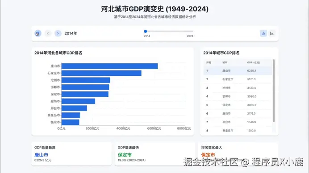Screen dimensions: 309x173
Task: Click the 保定市 bar in the chart
Action: tap(85, 94)
